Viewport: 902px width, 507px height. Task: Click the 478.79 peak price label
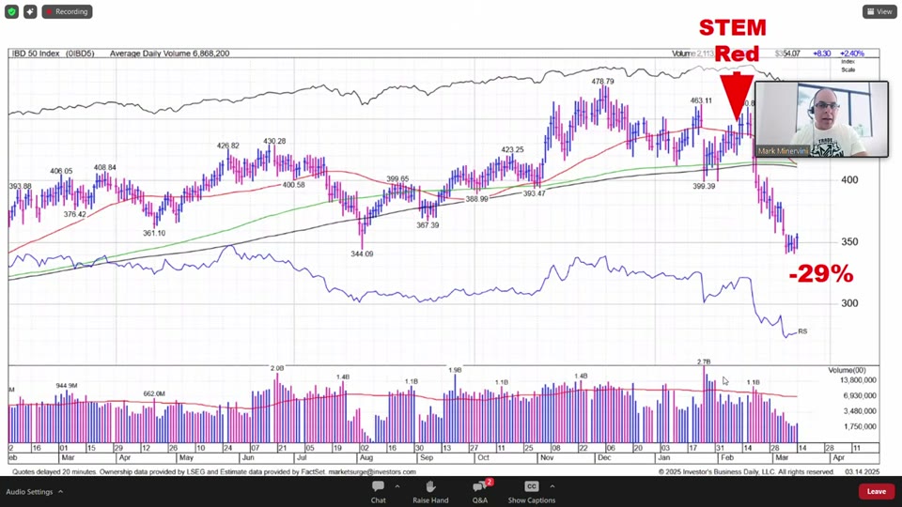[602, 82]
